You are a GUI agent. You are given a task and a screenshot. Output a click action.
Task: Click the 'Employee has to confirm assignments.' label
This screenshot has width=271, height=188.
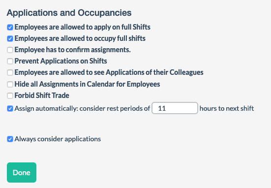point(73,50)
